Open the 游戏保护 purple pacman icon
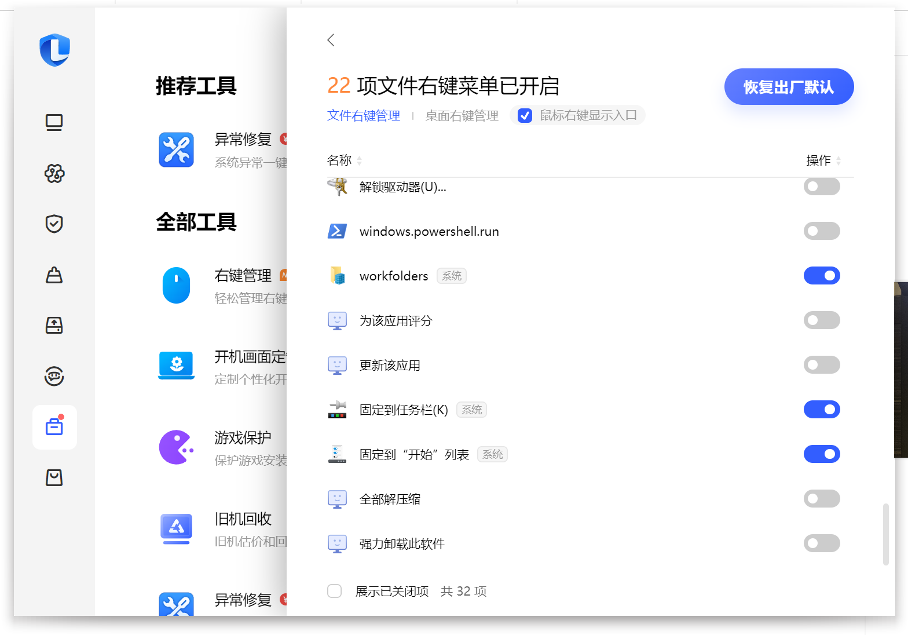Screen dimensions: 908x635 pos(176,447)
